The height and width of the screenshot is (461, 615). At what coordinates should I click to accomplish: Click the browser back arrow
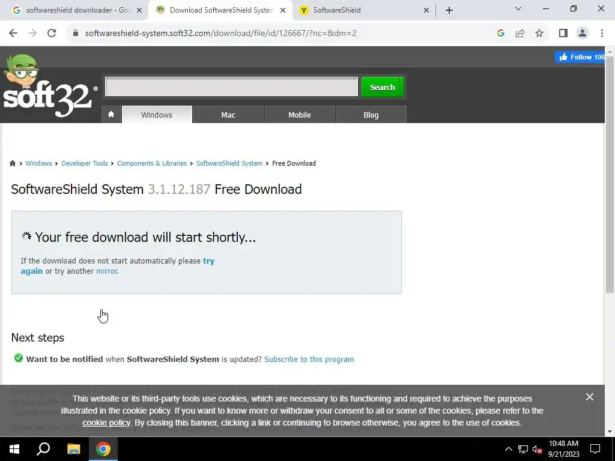click(13, 33)
